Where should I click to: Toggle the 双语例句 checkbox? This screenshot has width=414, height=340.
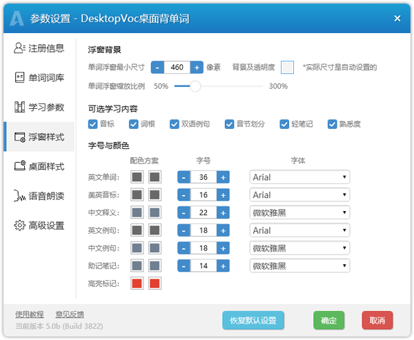tap(175, 124)
